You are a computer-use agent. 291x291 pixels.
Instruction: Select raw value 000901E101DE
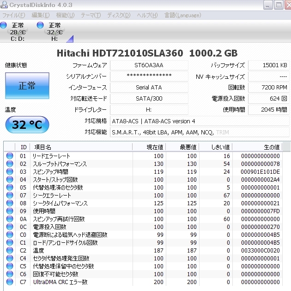click(x=260, y=171)
